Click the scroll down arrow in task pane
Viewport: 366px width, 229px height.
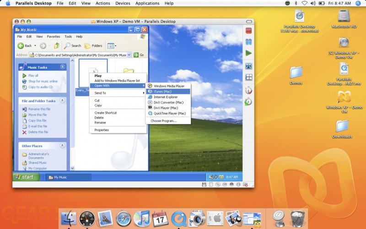(72, 168)
